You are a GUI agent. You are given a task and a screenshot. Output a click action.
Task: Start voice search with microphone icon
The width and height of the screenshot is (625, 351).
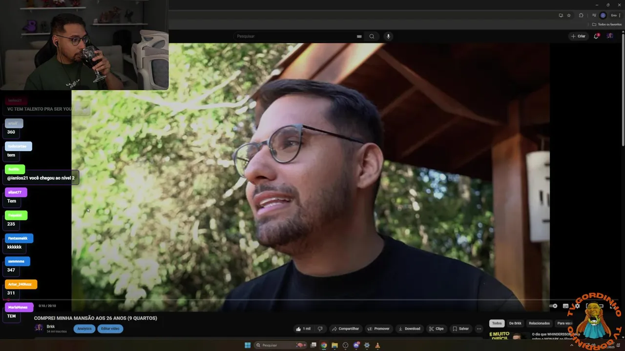point(388,36)
